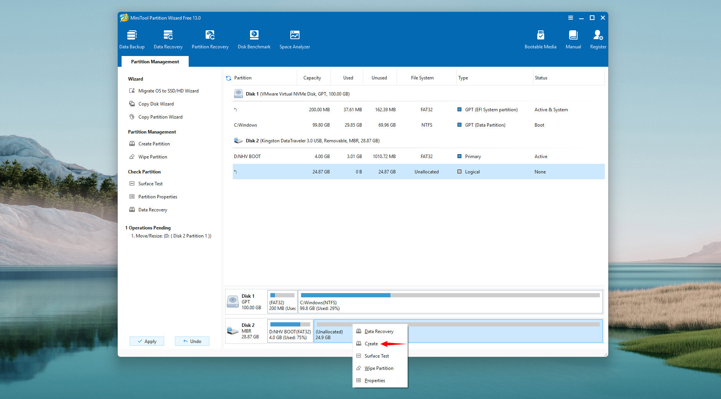Launch Data Recovery from the toolbar
This screenshot has width=721, height=399.
pos(168,40)
